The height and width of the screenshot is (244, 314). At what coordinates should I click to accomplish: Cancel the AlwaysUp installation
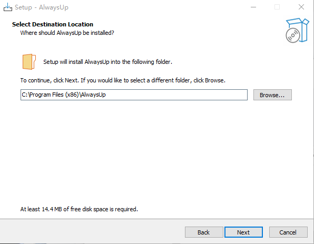pos(288,232)
